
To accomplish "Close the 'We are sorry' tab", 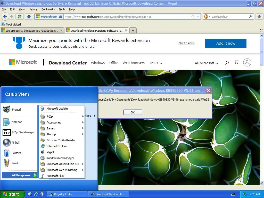I will [61, 30].
